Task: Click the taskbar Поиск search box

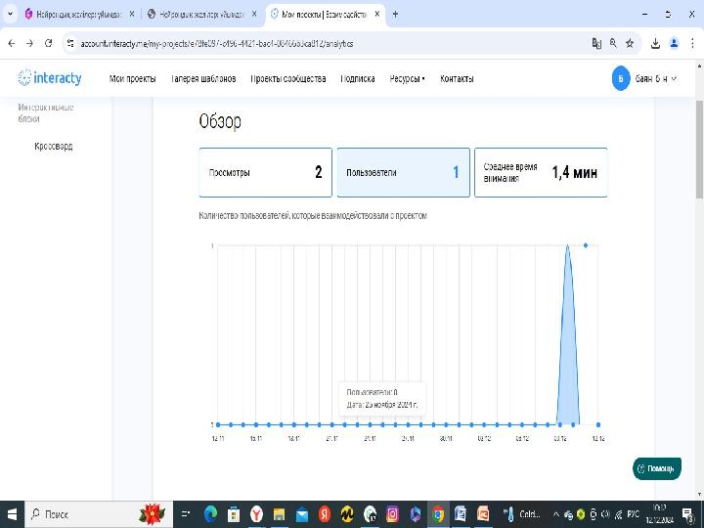Action: click(x=99, y=514)
